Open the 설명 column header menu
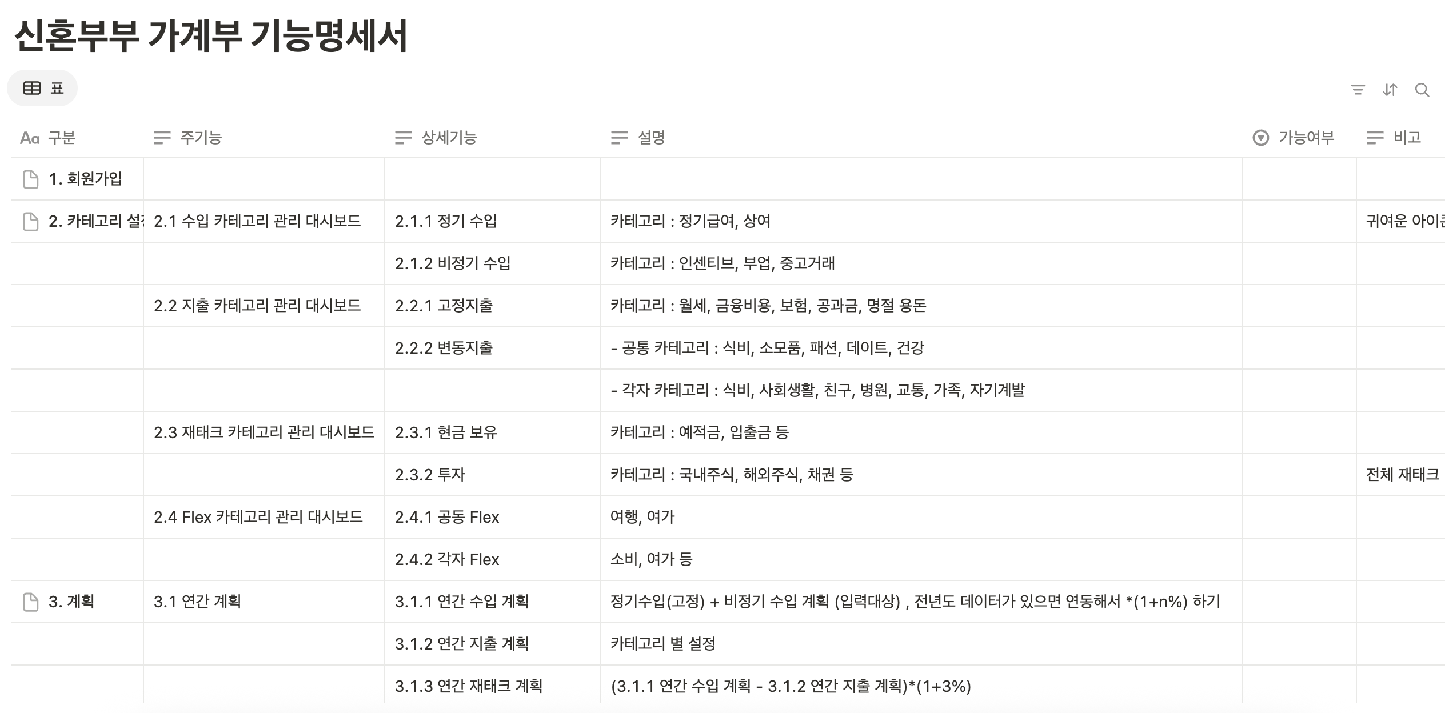Screen dimensions: 1445x713 [650, 138]
